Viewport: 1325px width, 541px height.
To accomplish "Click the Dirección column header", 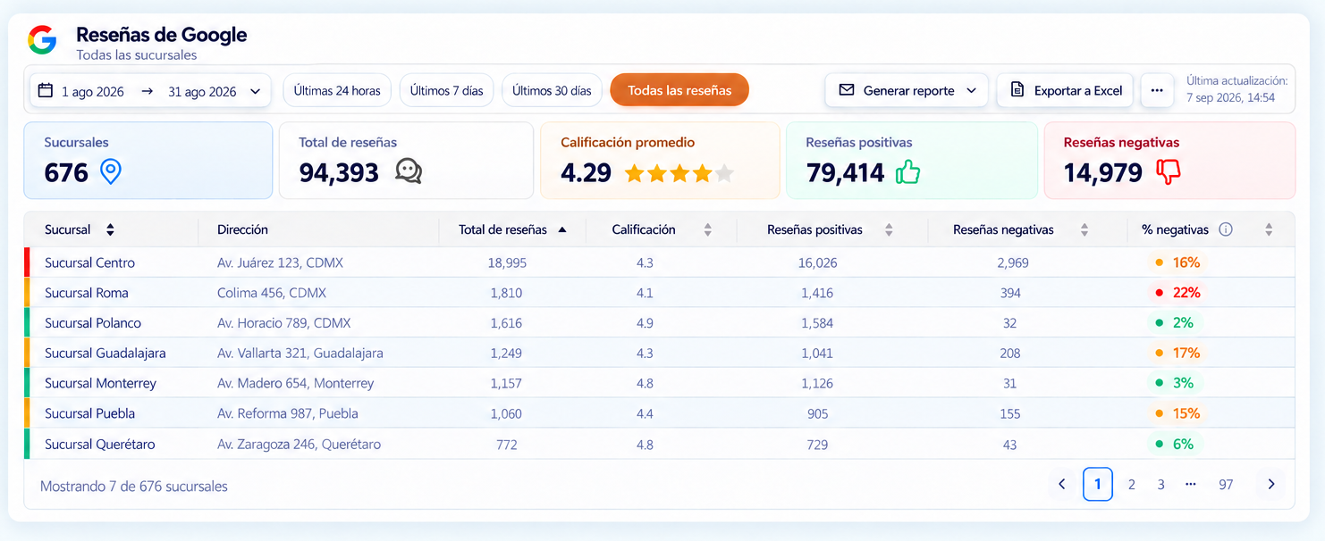I will (242, 229).
